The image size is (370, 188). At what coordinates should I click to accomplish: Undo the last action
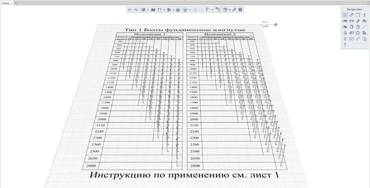[129, 10]
